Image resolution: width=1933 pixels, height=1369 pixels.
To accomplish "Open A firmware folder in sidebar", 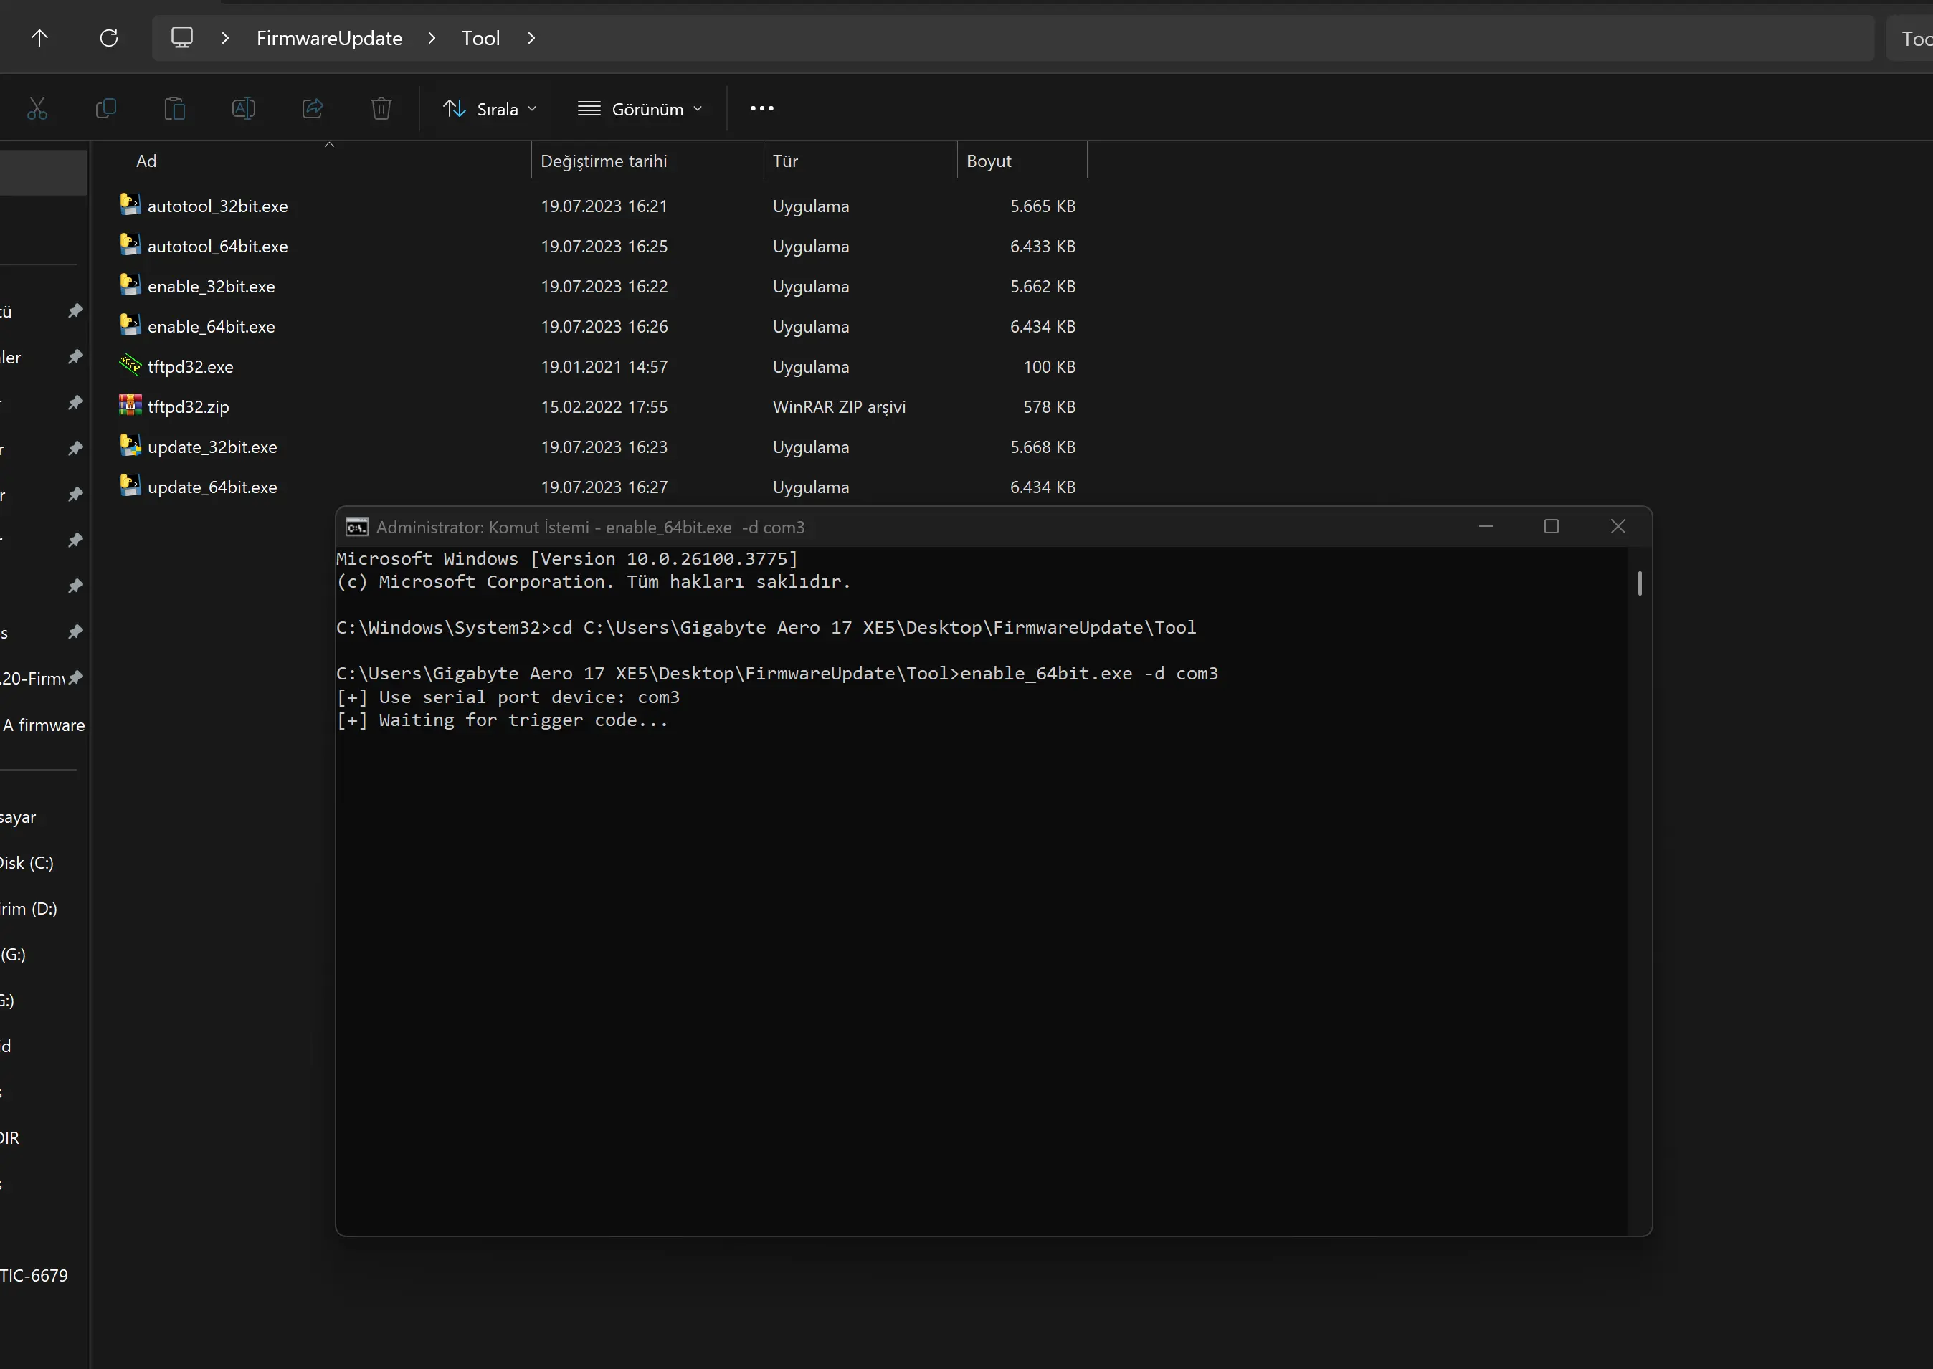I will 44,725.
